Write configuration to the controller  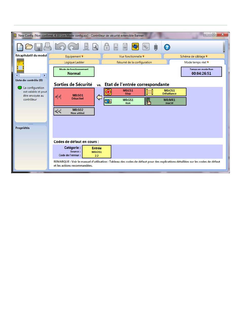coord(125,47)
